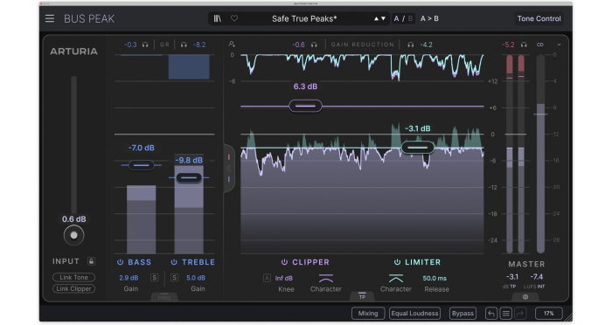The width and height of the screenshot is (612, 325).
Task: Toggle the TREBLE power button
Action: (x=174, y=262)
